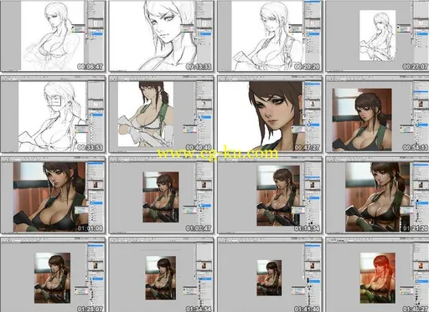
Task: Open the frame stamped 01:01:00
Action: pyautogui.click(x=53, y=195)
